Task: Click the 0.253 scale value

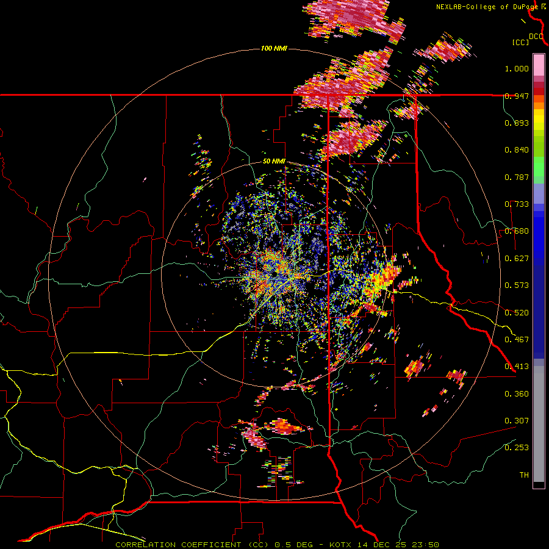Action: (x=517, y=448)
